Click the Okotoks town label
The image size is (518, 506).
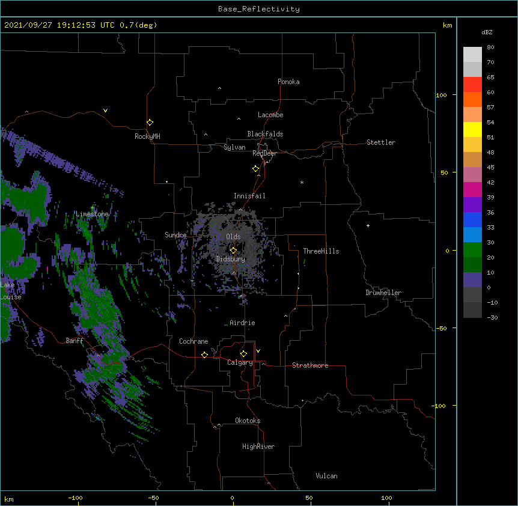click(248, 421)
